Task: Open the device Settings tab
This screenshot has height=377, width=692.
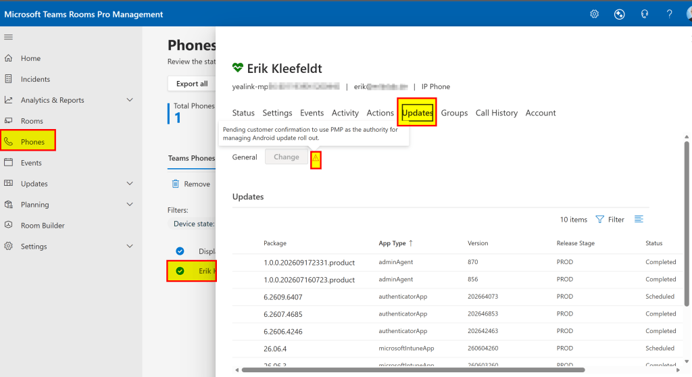Action: (277, 113)
